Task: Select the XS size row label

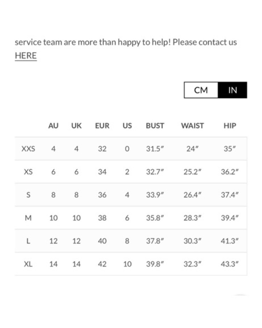Action: pyautogui.click(x=28, y=172)
